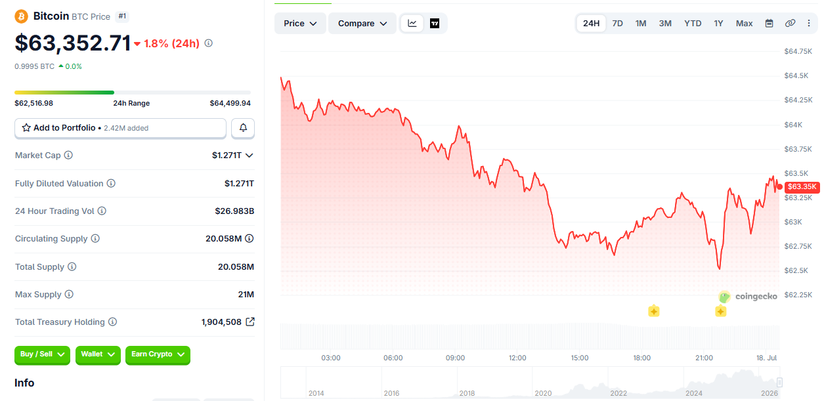The height and width of the screenshot is (401, 824).
Task: Click the price alert bell icon
Action: pos(243,128)
